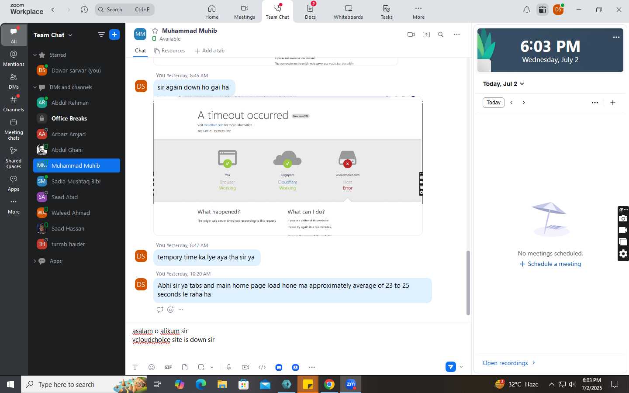Open more actions under the last message
Viewport: 629px width, 393px height.
(181, 310)
